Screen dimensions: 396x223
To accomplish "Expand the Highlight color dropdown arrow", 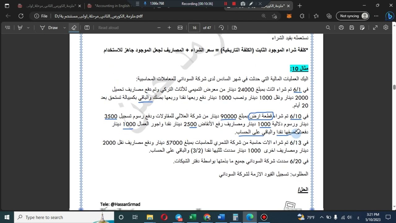I will click(x=28, y=28).
